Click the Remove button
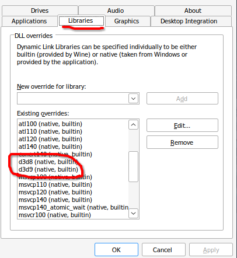This screenshot has width=237, height=258. [x=182, y=142]
